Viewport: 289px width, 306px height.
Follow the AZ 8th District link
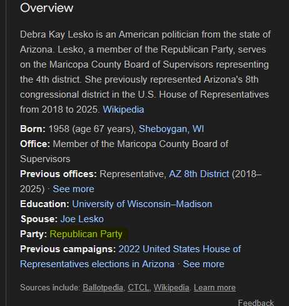pyautogui.click(x=199, y=174)
